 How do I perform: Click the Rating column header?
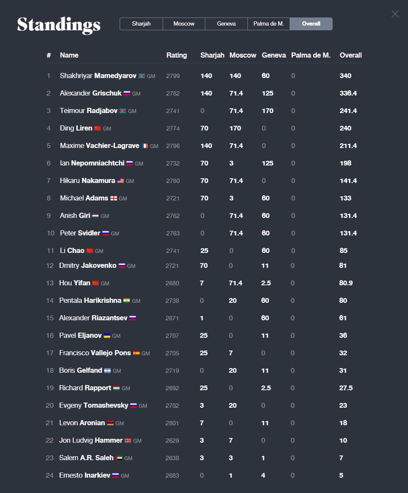(x=176, y=55)
